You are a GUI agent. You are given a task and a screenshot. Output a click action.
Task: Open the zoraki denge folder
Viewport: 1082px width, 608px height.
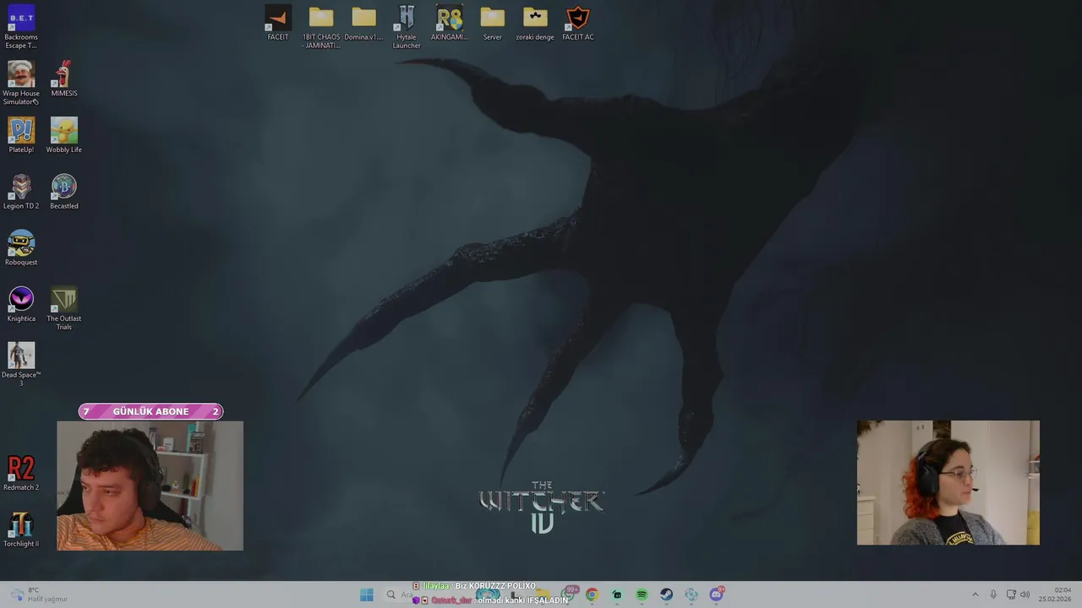click(535, 23)
